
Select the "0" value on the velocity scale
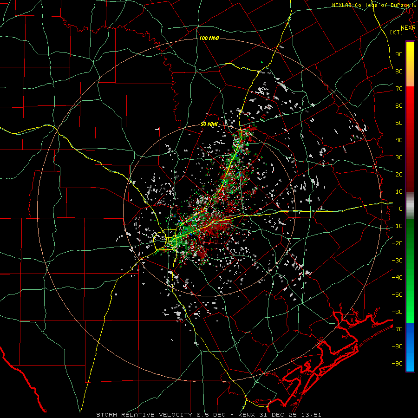401,209
